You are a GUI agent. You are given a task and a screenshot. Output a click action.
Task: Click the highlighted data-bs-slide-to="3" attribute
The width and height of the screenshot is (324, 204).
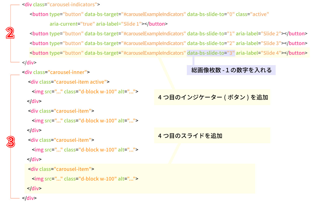pyautogui.click(x=211, y=53)
